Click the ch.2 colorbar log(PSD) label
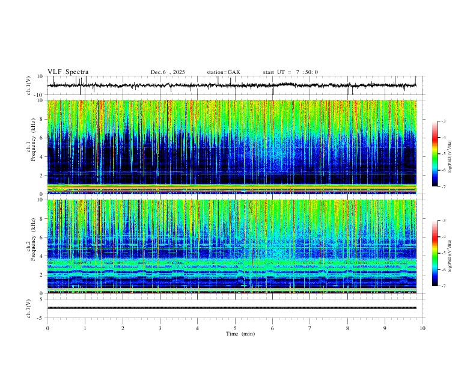 pyautogui.click(x=450, y=256)
